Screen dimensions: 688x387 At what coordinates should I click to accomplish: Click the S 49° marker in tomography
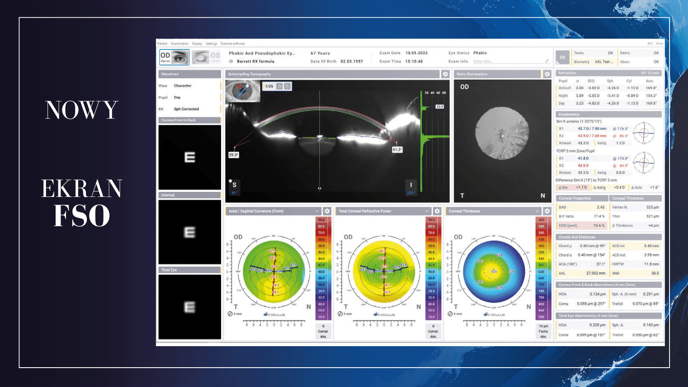(x=234, y=187)
